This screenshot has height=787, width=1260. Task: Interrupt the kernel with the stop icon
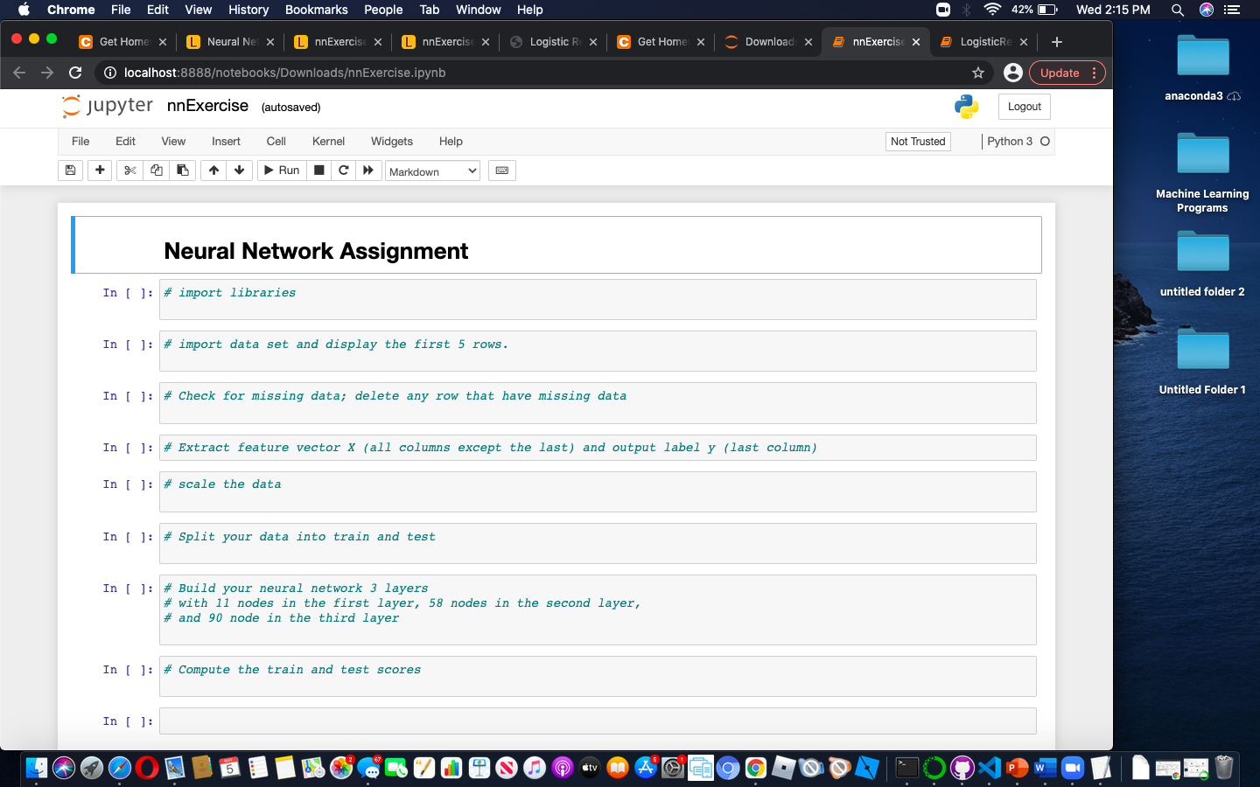point(319,171)
